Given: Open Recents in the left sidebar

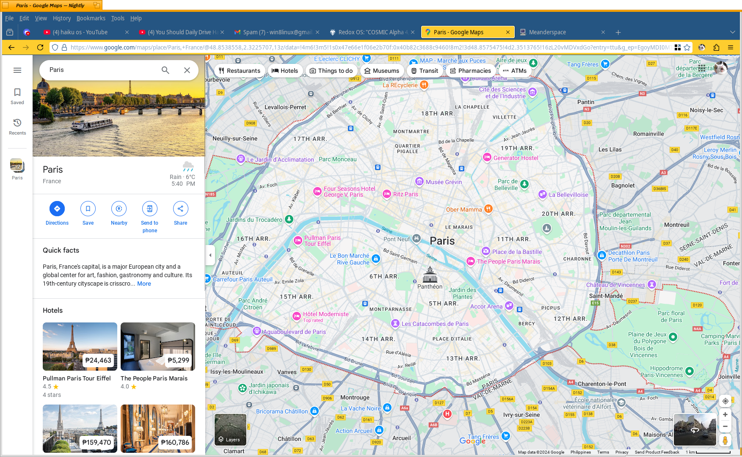Looking at the screenshot, I should 17,127.
